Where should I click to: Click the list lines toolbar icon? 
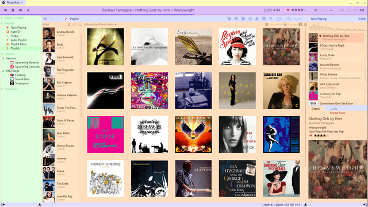(x=271, y=18)
